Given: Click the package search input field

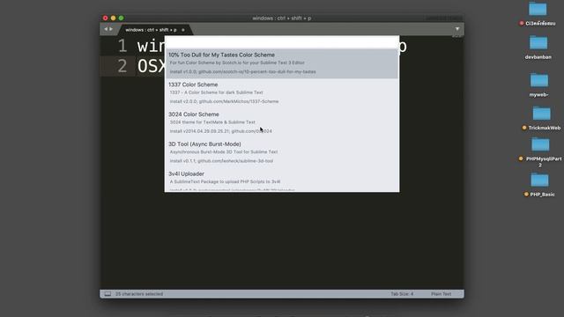Looking at the screenshot, I should pyautogui.click(x=282, y=42).
